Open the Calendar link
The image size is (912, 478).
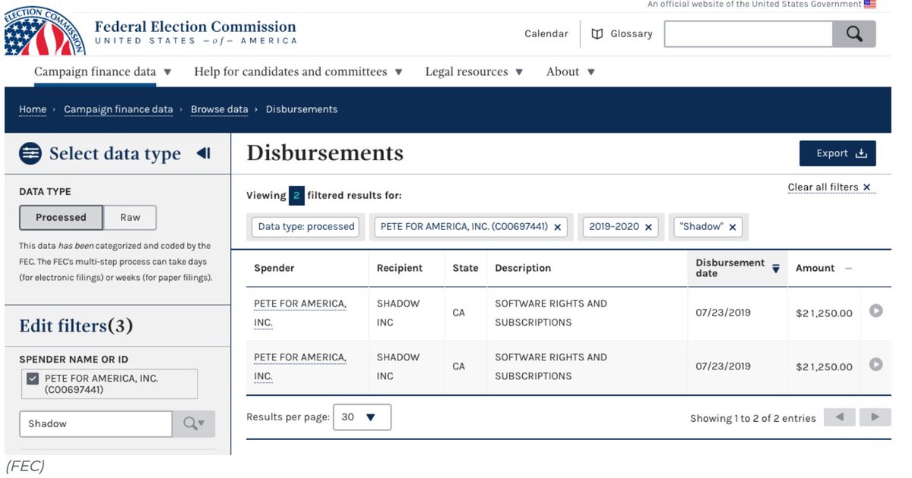click(x=546, y=34)
